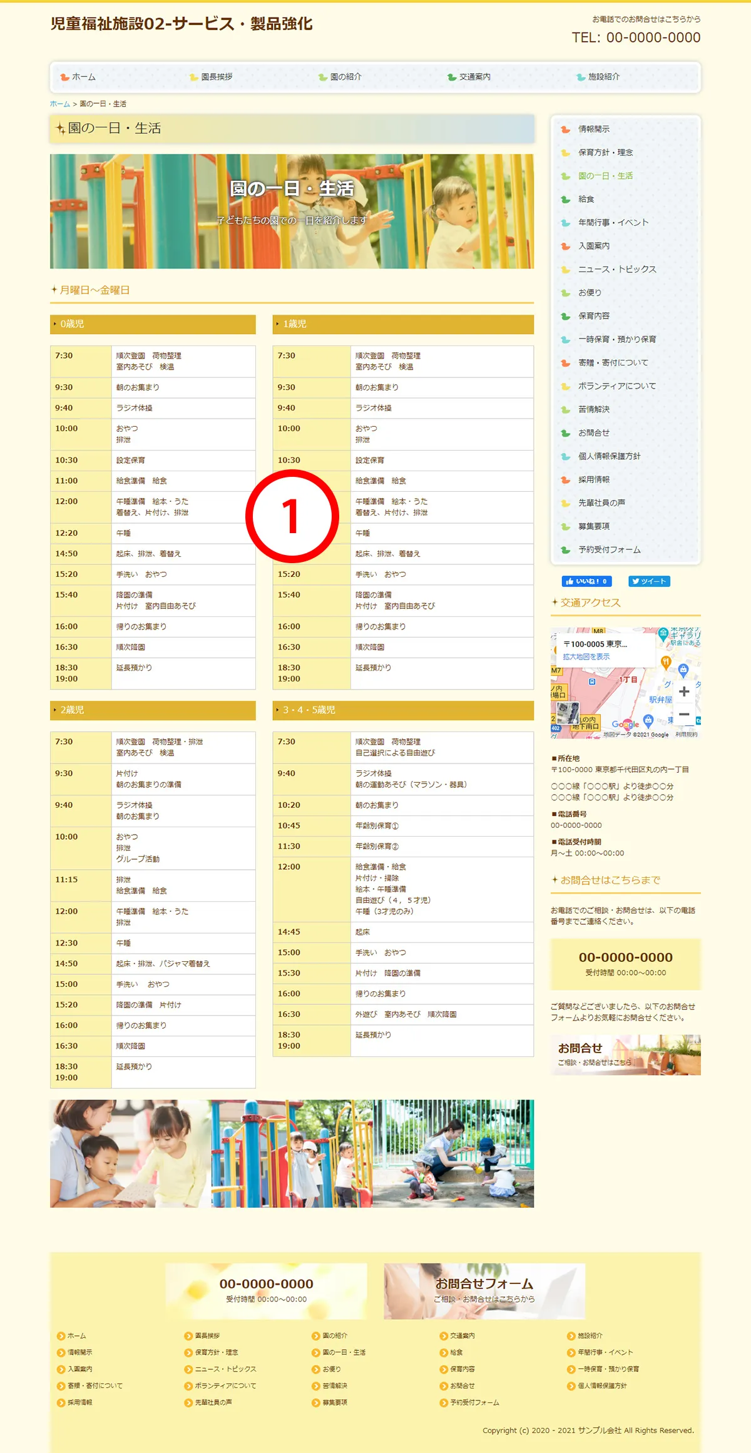Click the playground hero image
Viewport: 751px width, 1453px height.
pyautogui.click(x=292, y=212)
